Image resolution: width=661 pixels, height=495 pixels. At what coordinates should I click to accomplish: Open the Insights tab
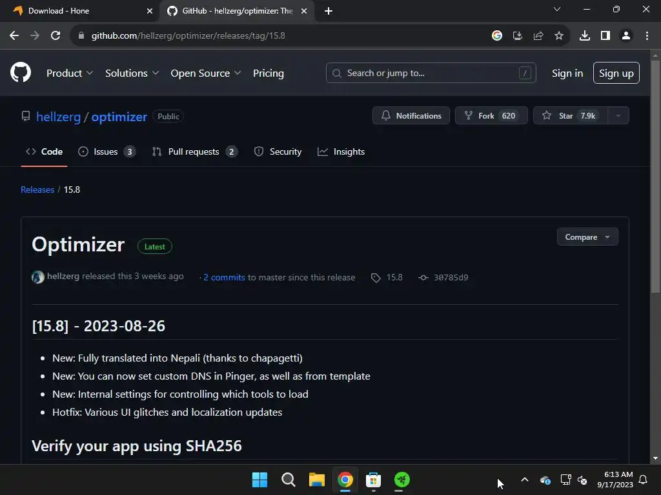coord(341,152)
